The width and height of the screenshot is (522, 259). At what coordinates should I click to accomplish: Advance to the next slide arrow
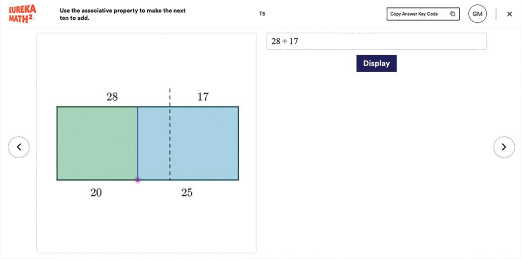(x=504, y=147)
